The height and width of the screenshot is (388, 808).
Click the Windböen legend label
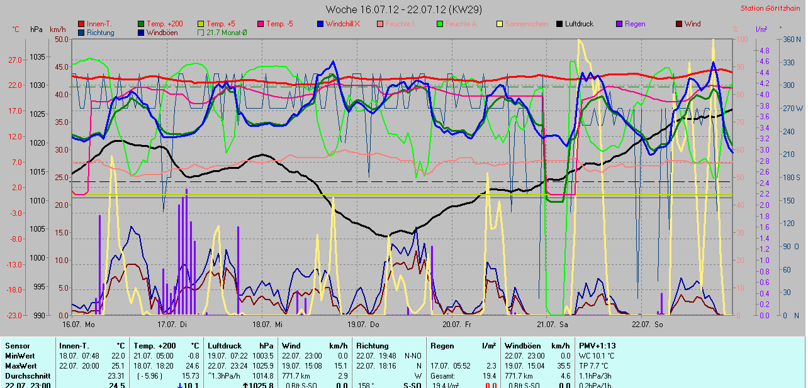pyautogui.click(x=162, y=33)
